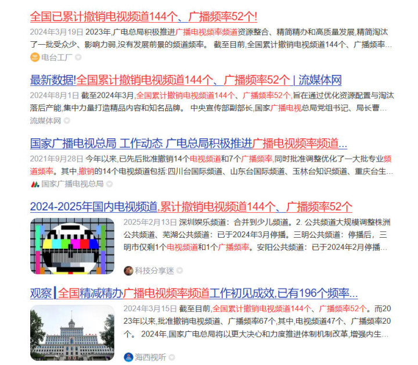Click red text 广播电视频率频道 in first snippet

click(x=207, y=32)
